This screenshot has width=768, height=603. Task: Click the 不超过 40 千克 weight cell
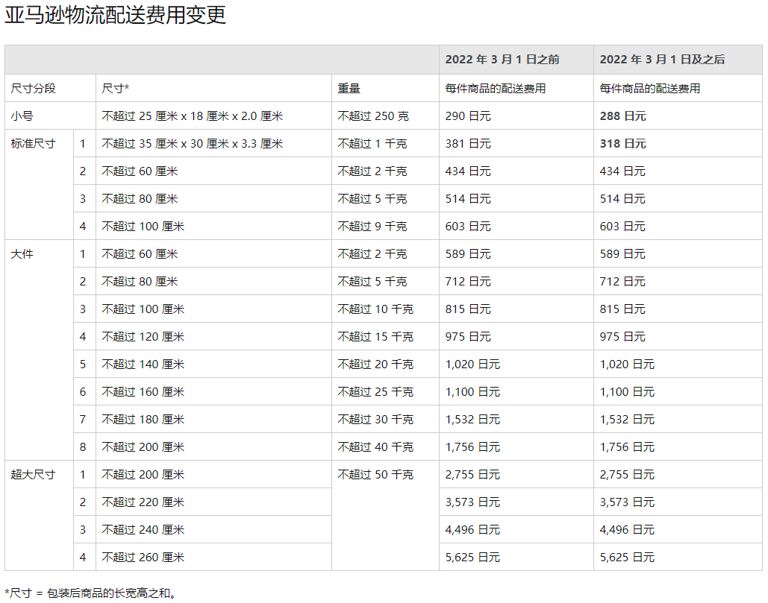point(375,447)
